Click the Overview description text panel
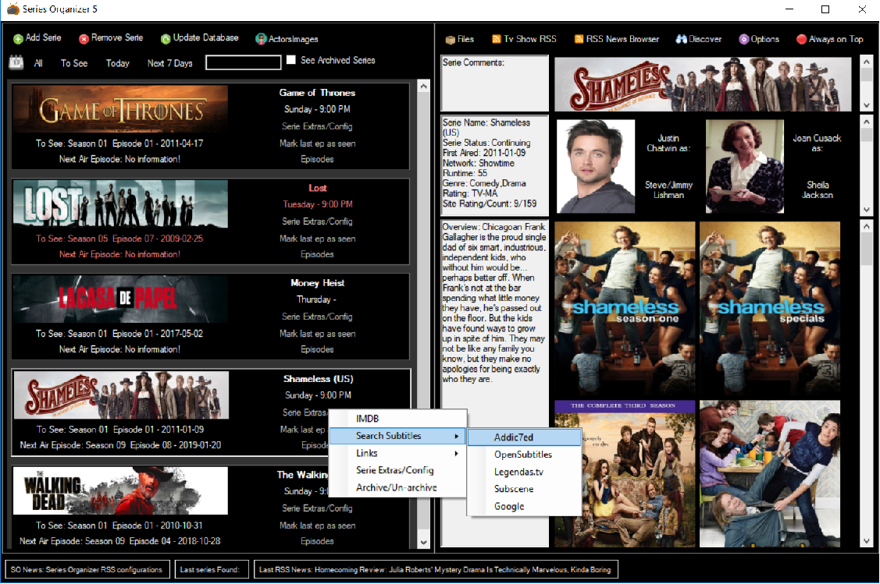This screenshot has width=880, height=584. pyautogui.click(x=494, y=384)
